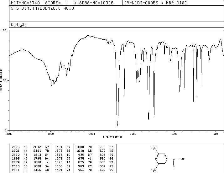This screenshot has width=224, height=173.
Task: Click the IR-NIDA-08055 : KBR DISC label
Action: point(155,3)
